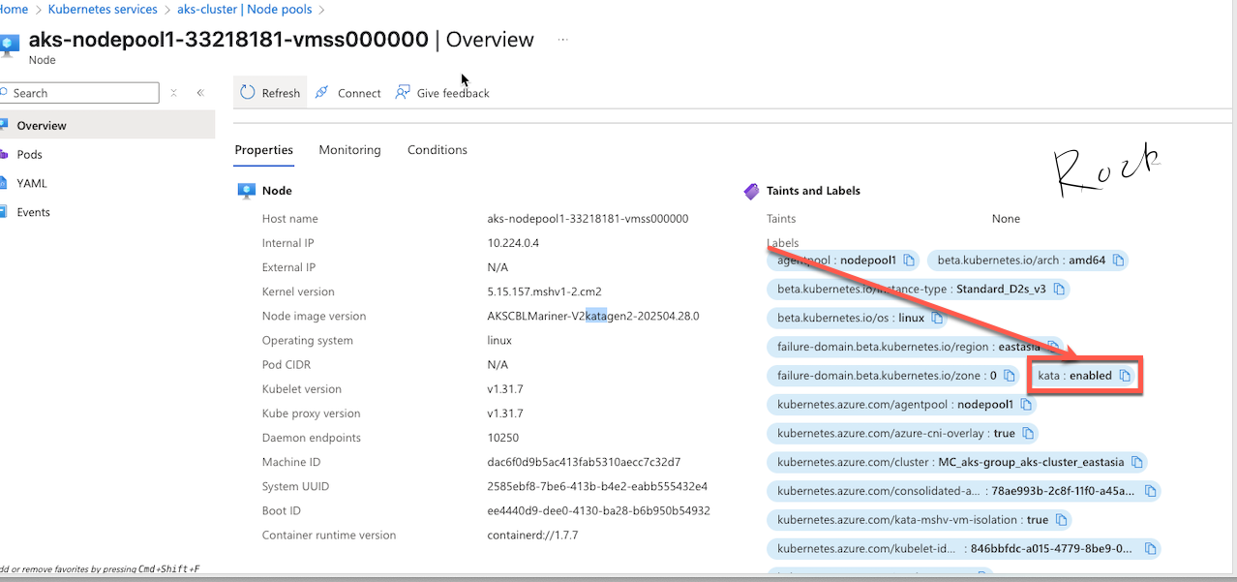Go to aks-cluster Node pools breadcrumb
This screenshot has height=582, width=1237.
pyautogui.click(x=244, y=9)
